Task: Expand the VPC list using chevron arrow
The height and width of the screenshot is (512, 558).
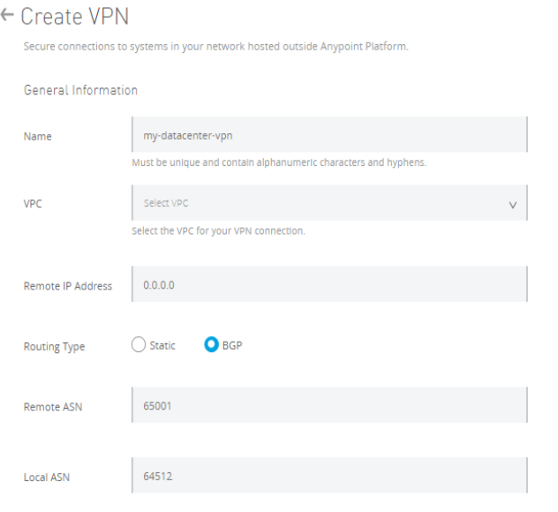Action: 512,204
